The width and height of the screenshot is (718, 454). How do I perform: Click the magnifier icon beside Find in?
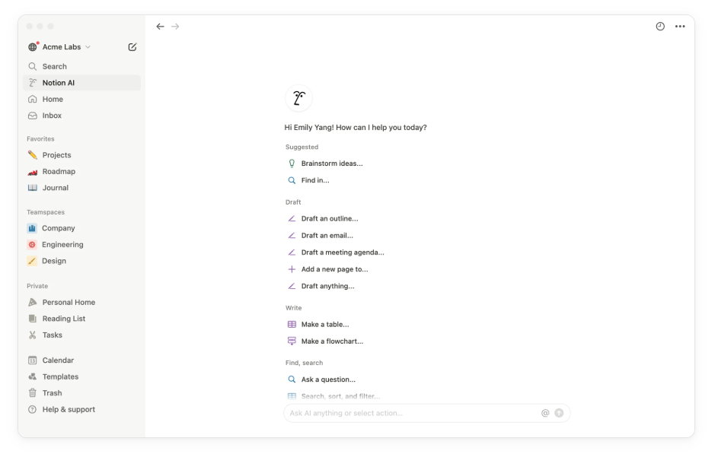pyautogui.click(x=292, y=180)
